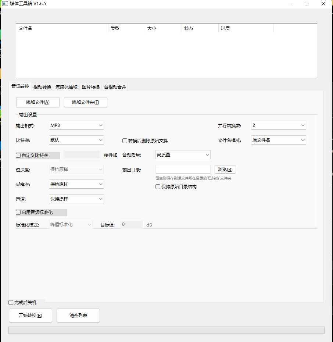This screenshot has height=342, width=333.
Task: Click the 类型 column header
Action: (126, 28)
